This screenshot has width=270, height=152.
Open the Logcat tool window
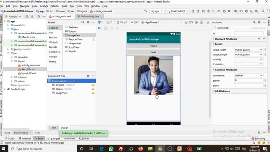click(x=54, y=138)
